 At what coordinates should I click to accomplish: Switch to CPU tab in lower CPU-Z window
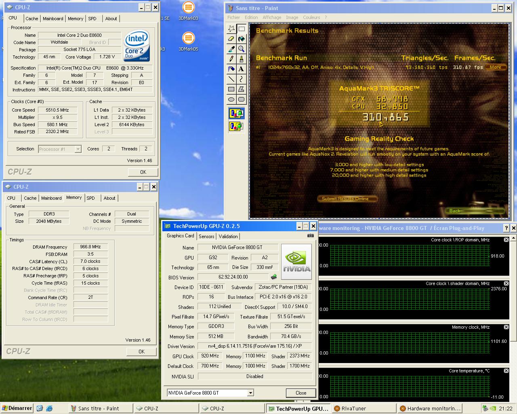click(x=11, y=198)
